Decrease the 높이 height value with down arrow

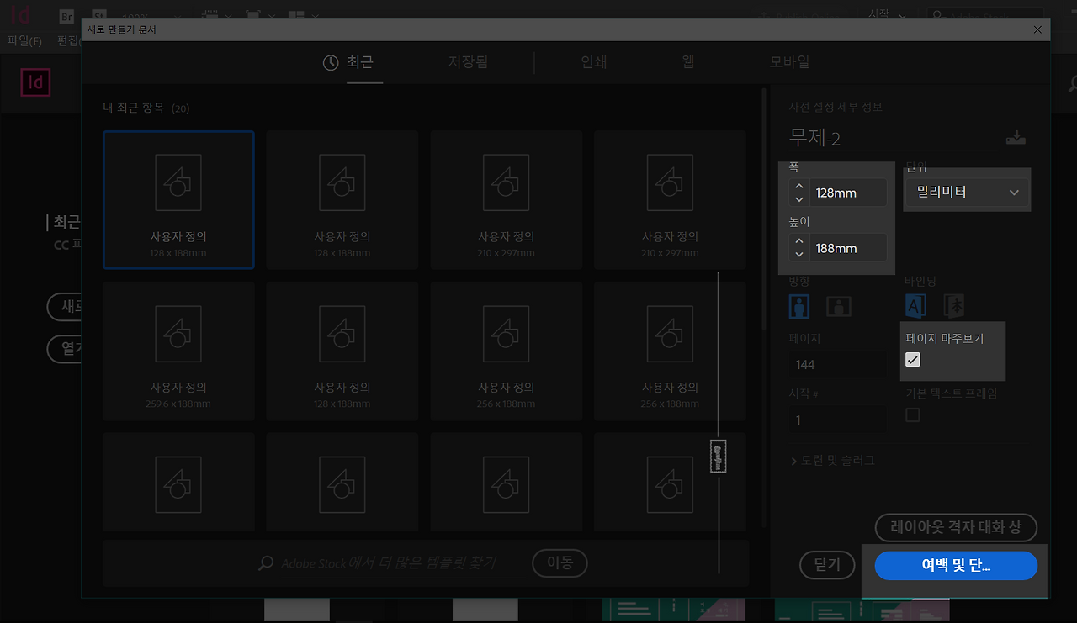pos(799,255)
